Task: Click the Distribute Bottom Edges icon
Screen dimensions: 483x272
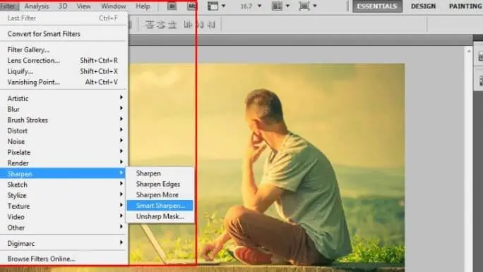Action: tap(172, 25)
